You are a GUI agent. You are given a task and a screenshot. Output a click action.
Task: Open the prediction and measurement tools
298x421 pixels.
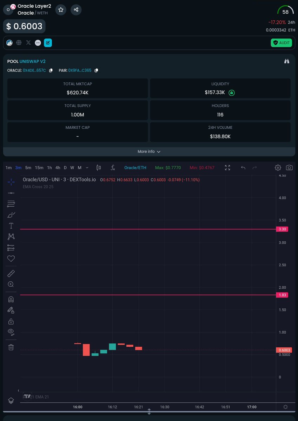(11, 248)
